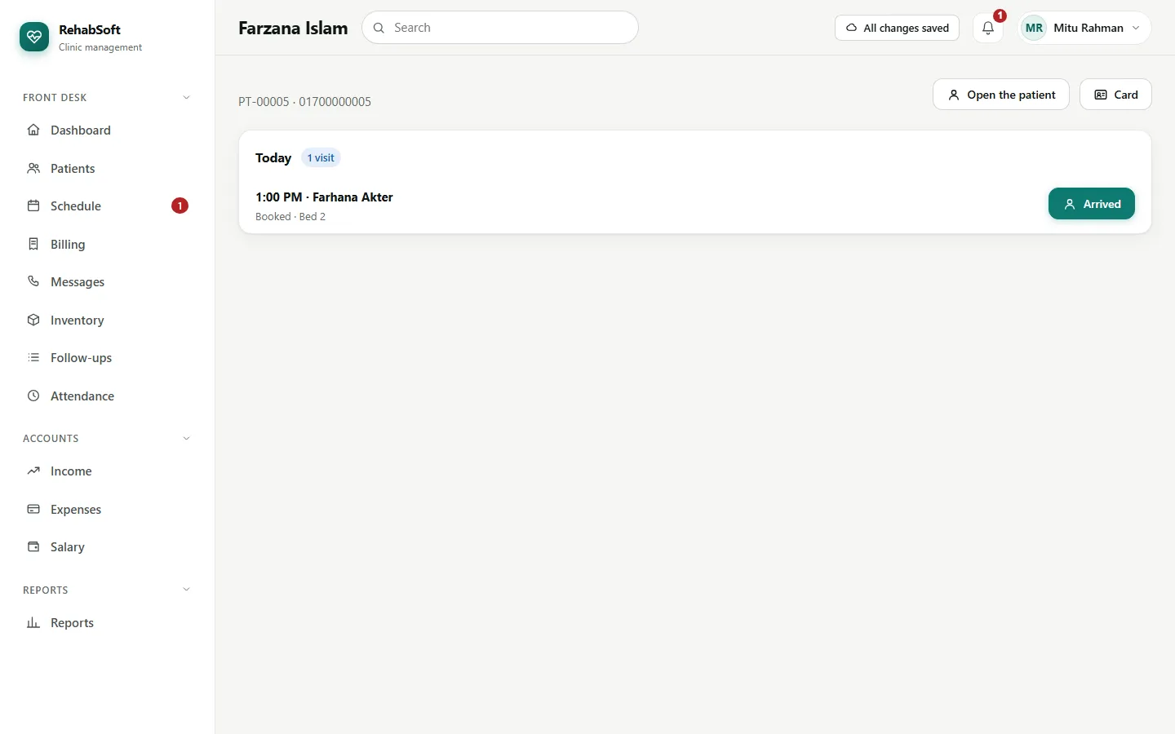Click the All changes saved indicator
Viewport: 1175px width, 734px height.
(x=897, y=28)
